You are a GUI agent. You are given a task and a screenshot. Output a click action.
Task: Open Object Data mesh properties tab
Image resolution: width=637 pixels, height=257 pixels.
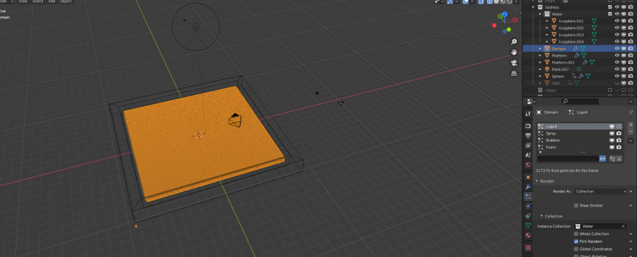[528, 226]
